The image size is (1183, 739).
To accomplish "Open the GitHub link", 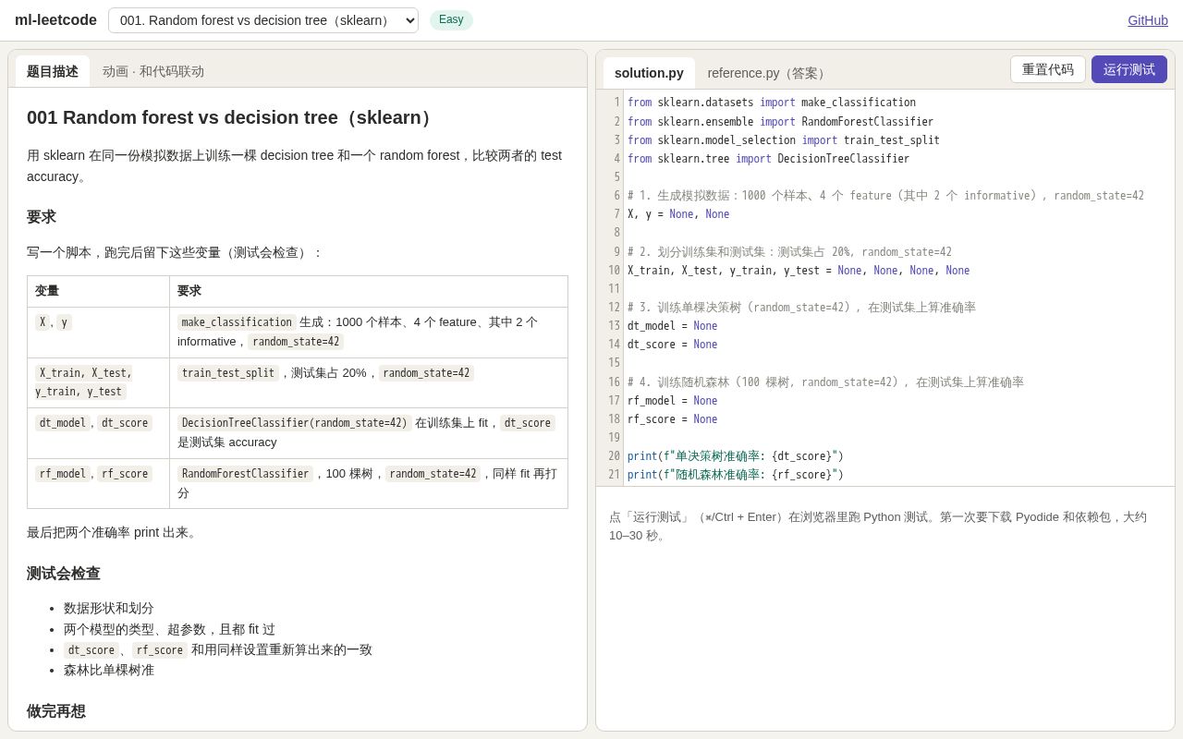I will point(1148,20).
